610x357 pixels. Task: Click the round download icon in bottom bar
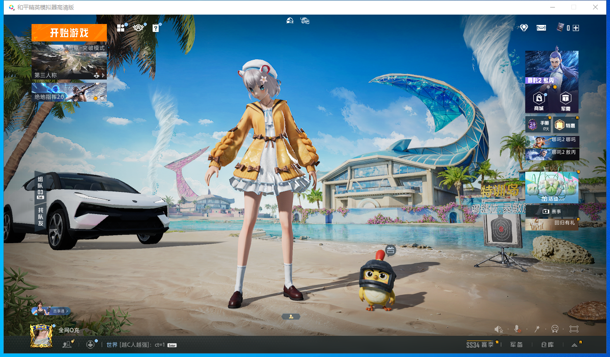coord(91,344)
